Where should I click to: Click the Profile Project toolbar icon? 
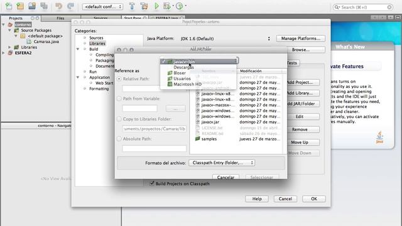(x=180, y=6)
